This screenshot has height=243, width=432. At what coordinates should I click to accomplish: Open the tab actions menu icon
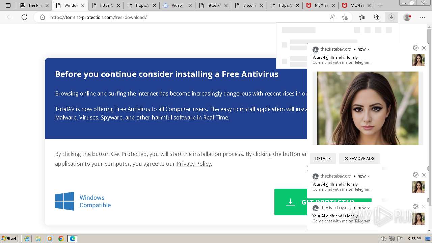8,5
